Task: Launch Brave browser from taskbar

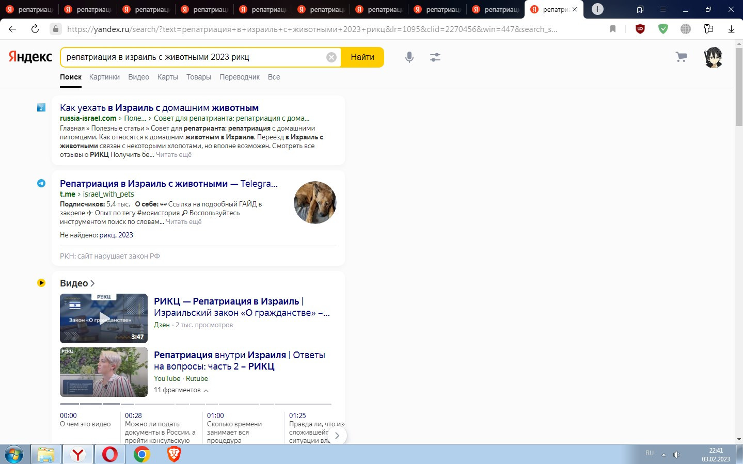Action: point(174,454)
